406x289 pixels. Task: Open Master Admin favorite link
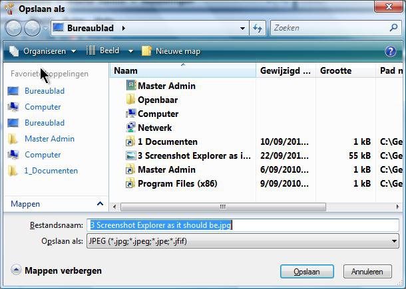pyautogui.click(x=49, y=139)
